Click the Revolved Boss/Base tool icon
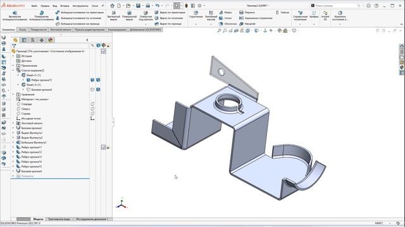This screenshot has width=405, height=227. (41, 13)
